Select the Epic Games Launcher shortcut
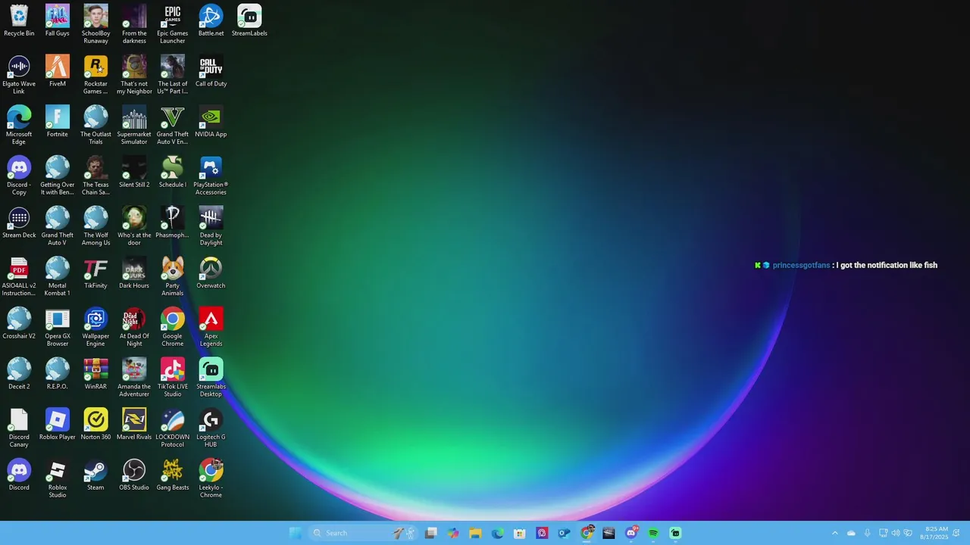 pos(173,24)
